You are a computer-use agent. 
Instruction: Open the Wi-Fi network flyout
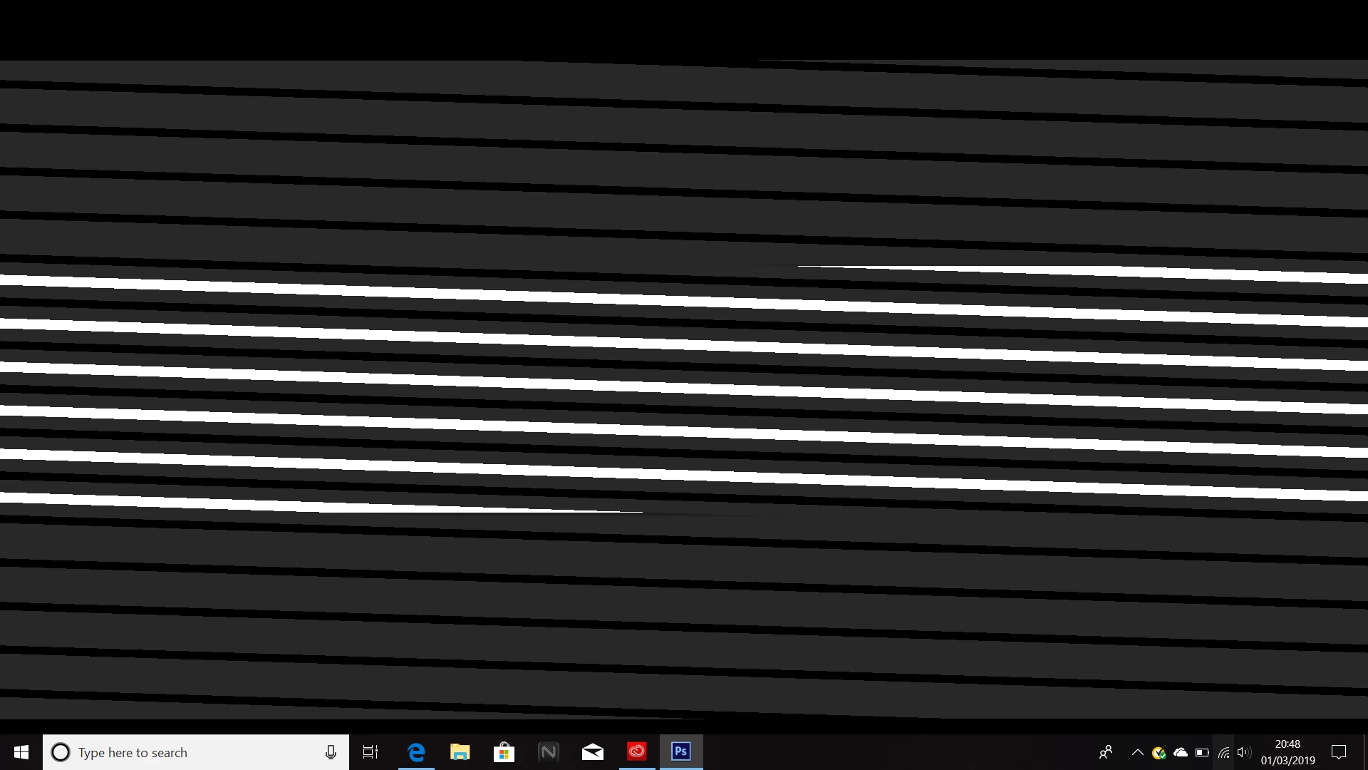tap(1223, 752)
